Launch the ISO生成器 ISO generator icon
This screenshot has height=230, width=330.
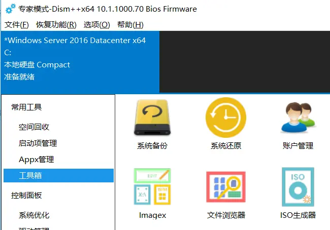pos(298,187)
